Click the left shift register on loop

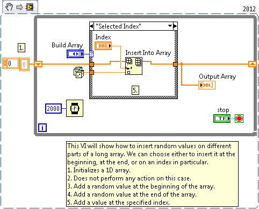38,64
